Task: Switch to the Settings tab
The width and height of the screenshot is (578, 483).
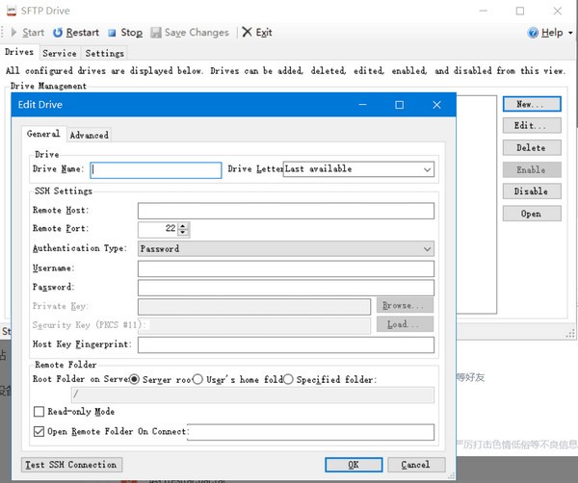Action: click(x=105, y=53)
